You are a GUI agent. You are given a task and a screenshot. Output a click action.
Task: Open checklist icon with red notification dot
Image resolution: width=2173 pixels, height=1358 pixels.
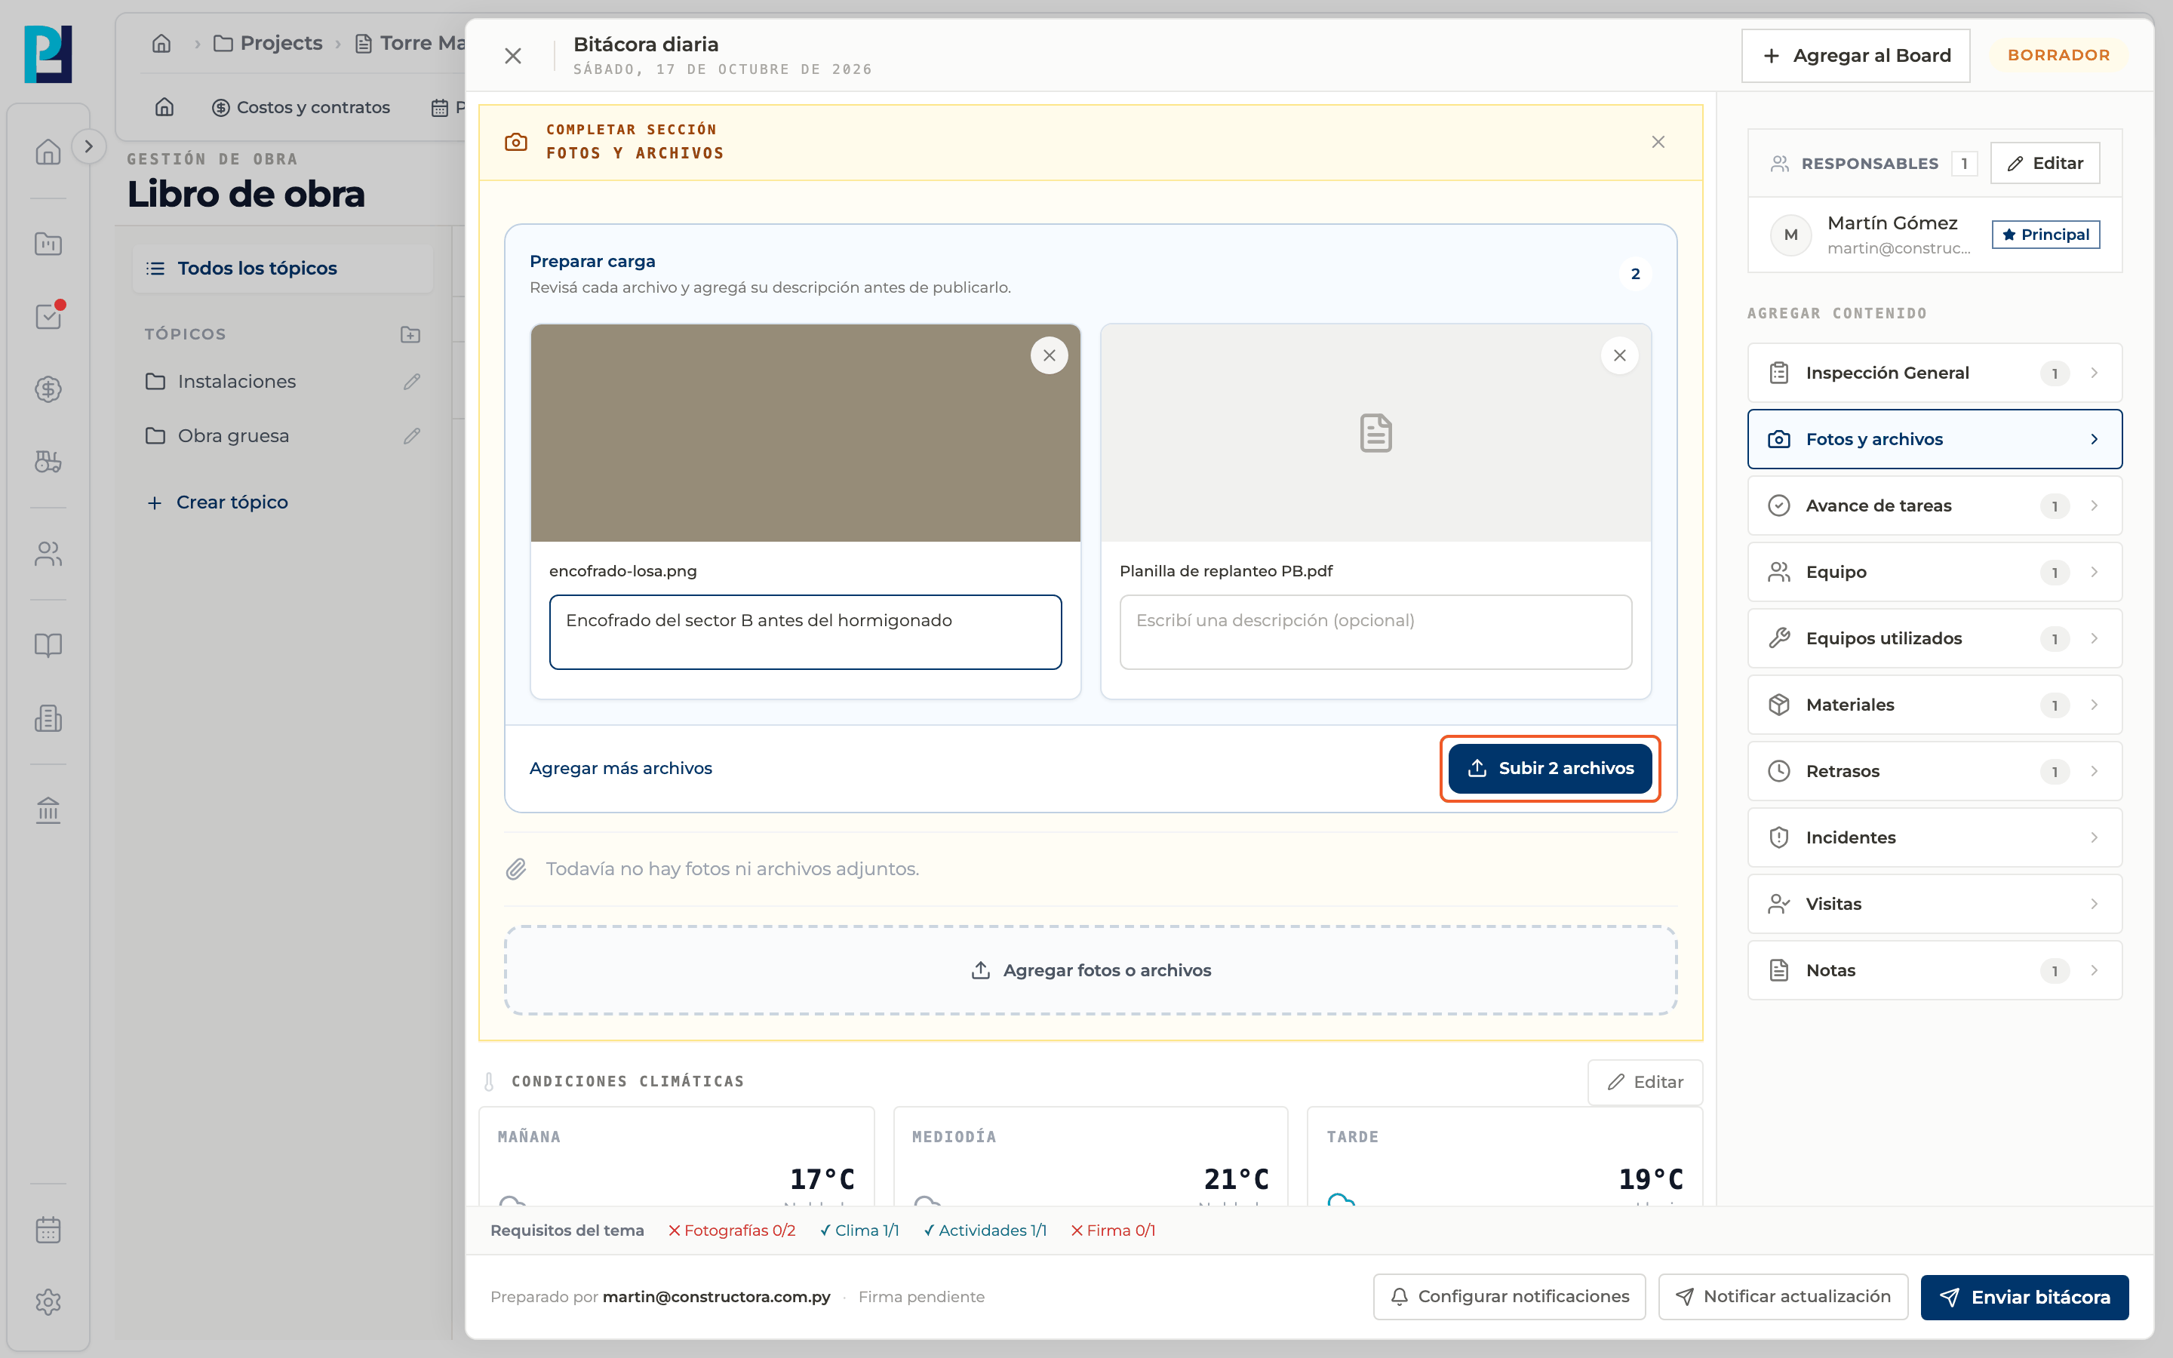click(48, 316)
